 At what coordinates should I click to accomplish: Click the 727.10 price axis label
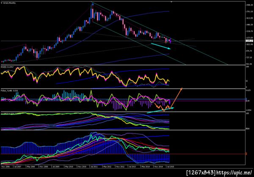point(250,57)
